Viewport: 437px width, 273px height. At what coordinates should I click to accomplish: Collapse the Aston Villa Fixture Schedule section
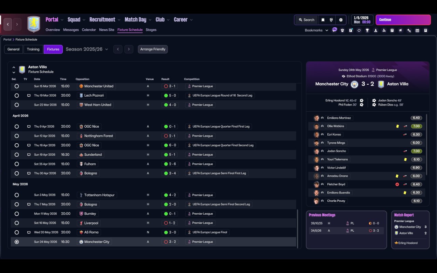(14, 67)
